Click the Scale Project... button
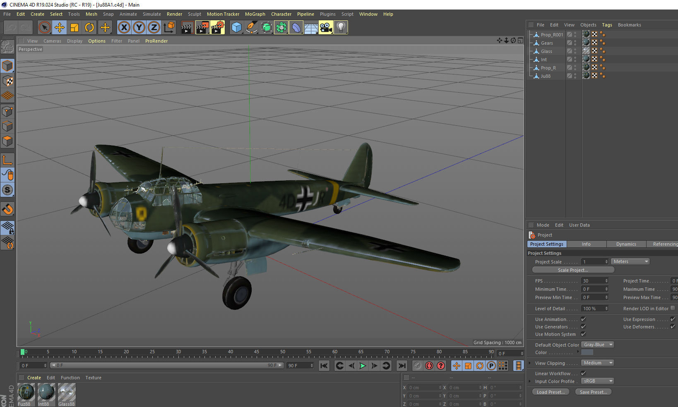 click(x=573, y=270)
